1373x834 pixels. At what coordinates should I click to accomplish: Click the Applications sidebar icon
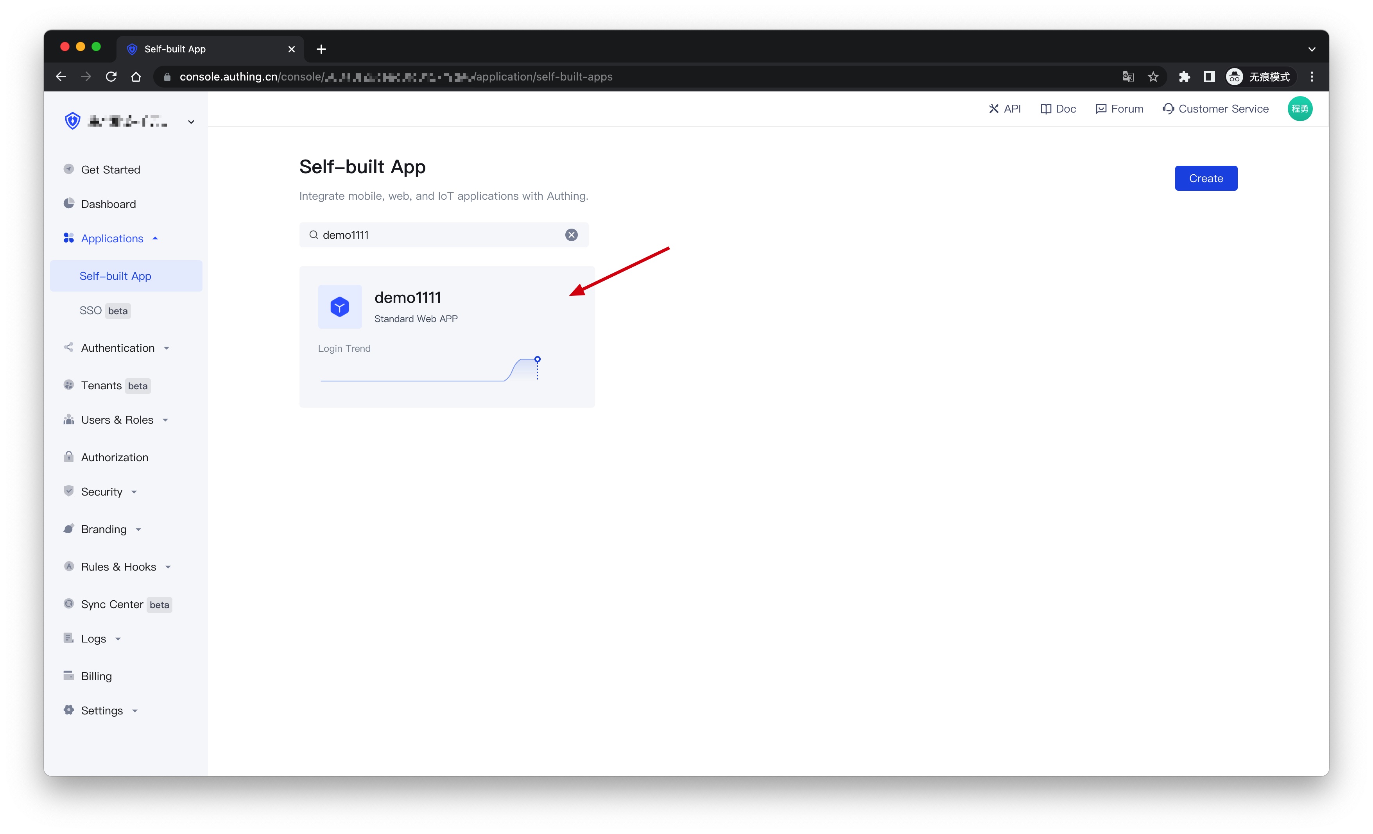(x=68, y=238)
